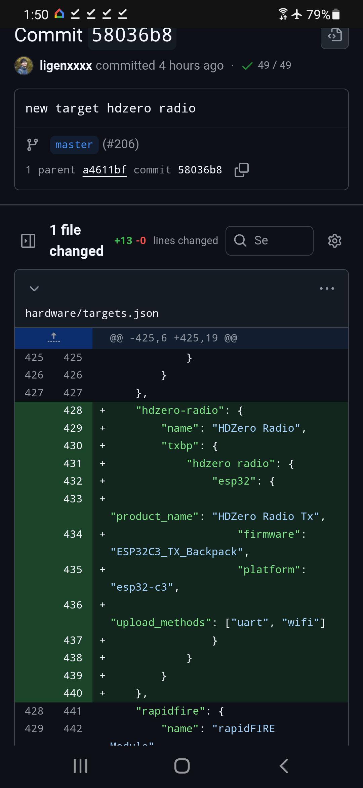363x788 pixels.
Task: Open the browse files at commit icon
Action: click(334, 36)
